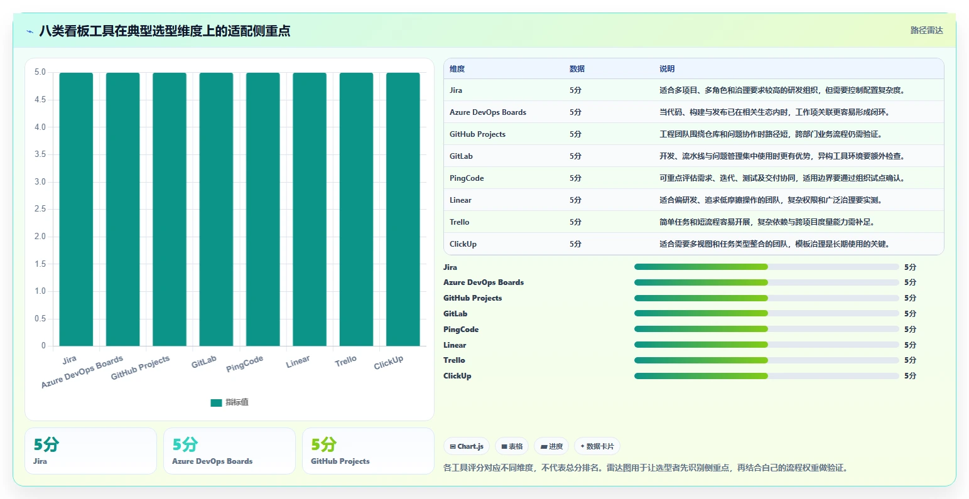Click the Trello progress bar

tap(767, 360)
